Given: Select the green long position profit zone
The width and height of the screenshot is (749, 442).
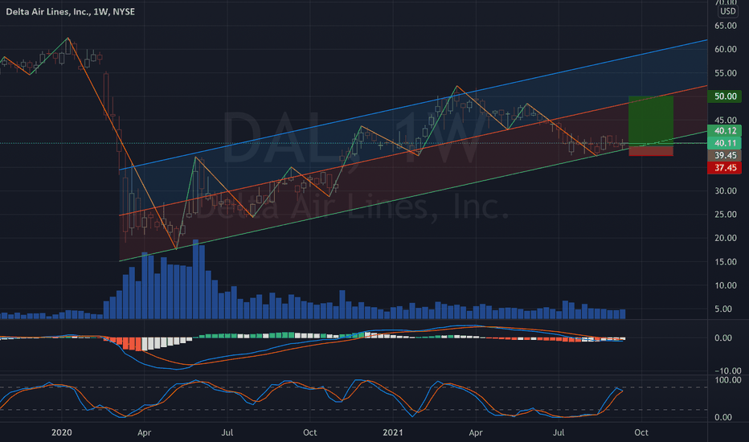Looking at the screenshot, I should pos(651,120).
